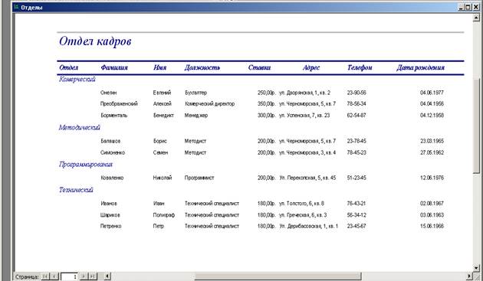
Task: Click the position Бухгалтер
Action: (196, 93)
